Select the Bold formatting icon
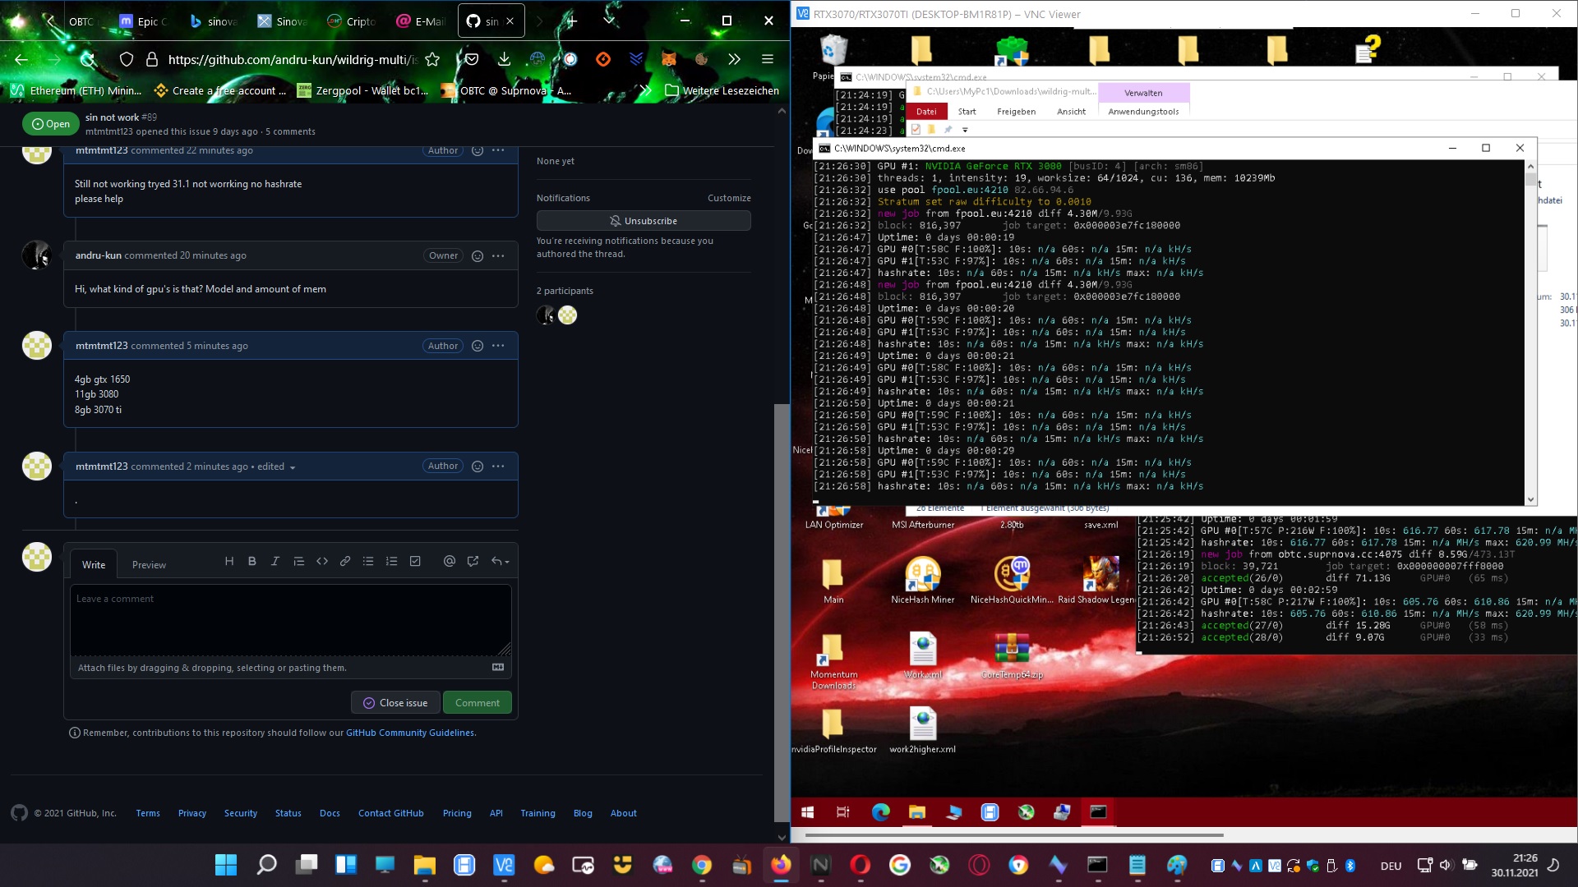Screen dimensions: 1578x887 tap(252, 561)
